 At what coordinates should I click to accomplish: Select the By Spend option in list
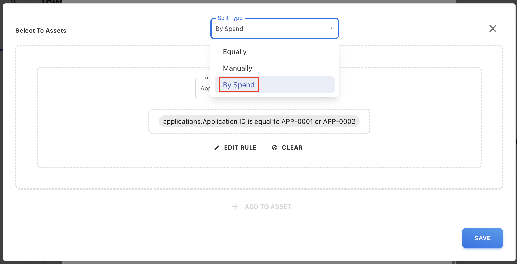(x=239, y=85)
